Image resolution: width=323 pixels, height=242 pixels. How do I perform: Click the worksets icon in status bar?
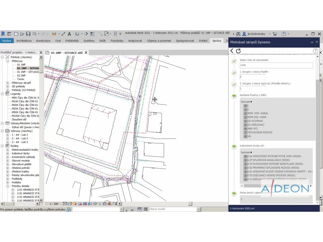[x=69, y=210]
